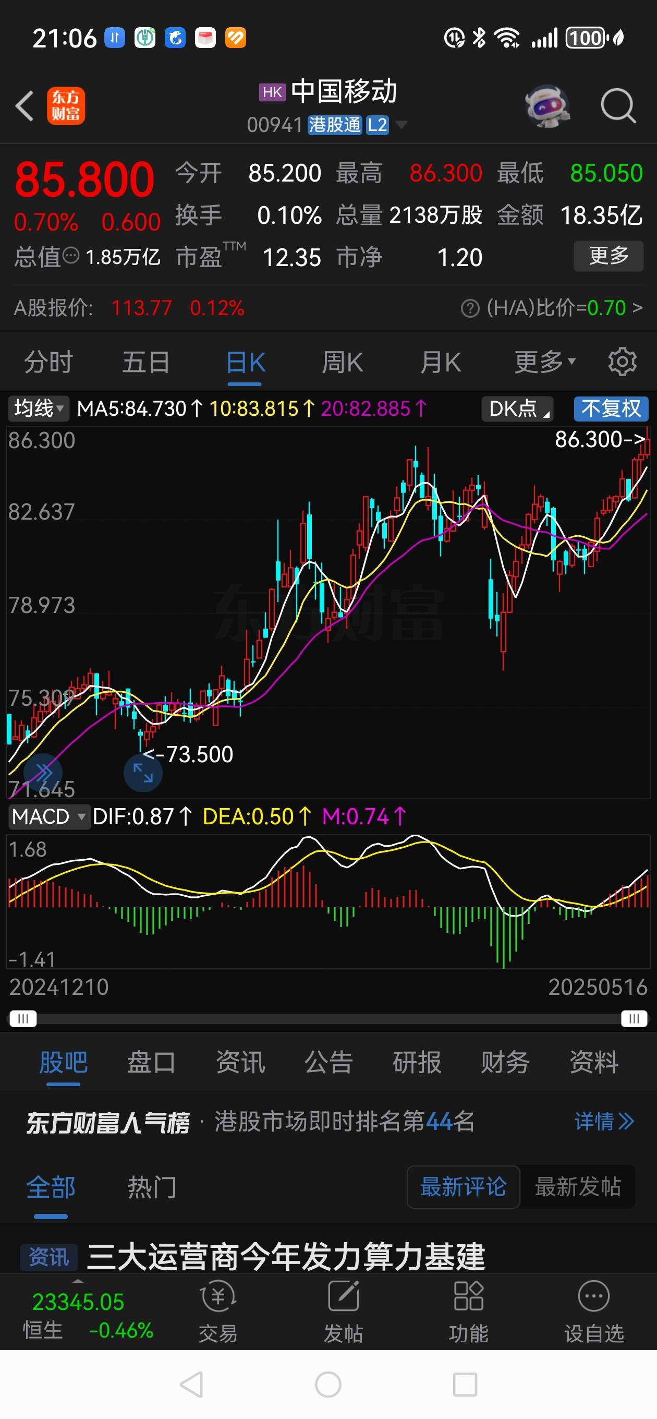Tap the A股报价 113.77 quote

click(129, 308)
